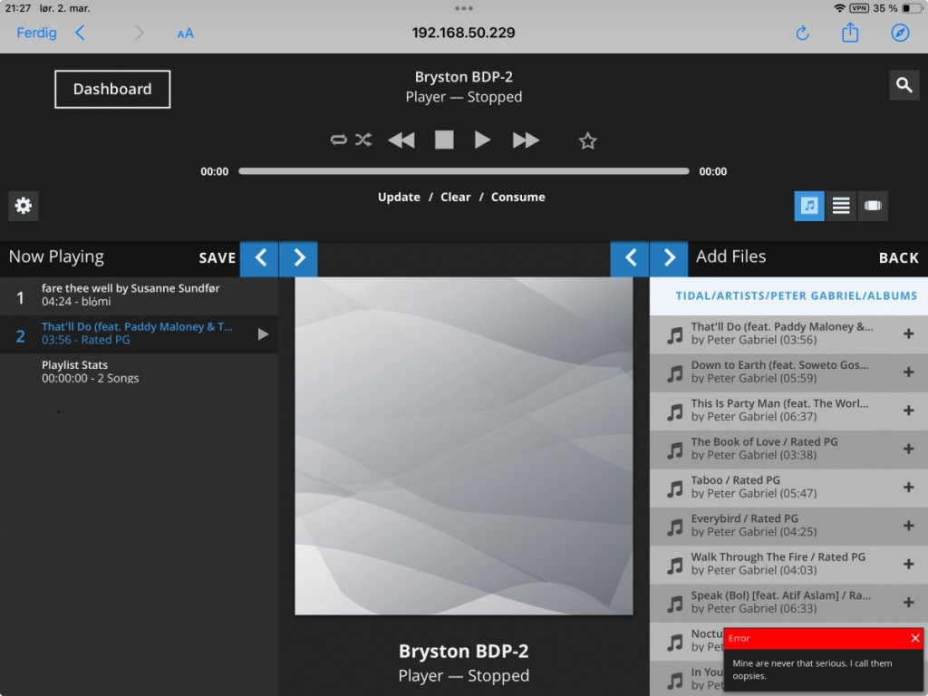The height and width of the screenshot is (696, 928).
Task: Add This Is Party Man with plus
Action: pos(908,411)
